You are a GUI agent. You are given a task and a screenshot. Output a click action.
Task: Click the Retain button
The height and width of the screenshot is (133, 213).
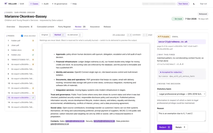point(180,127)
